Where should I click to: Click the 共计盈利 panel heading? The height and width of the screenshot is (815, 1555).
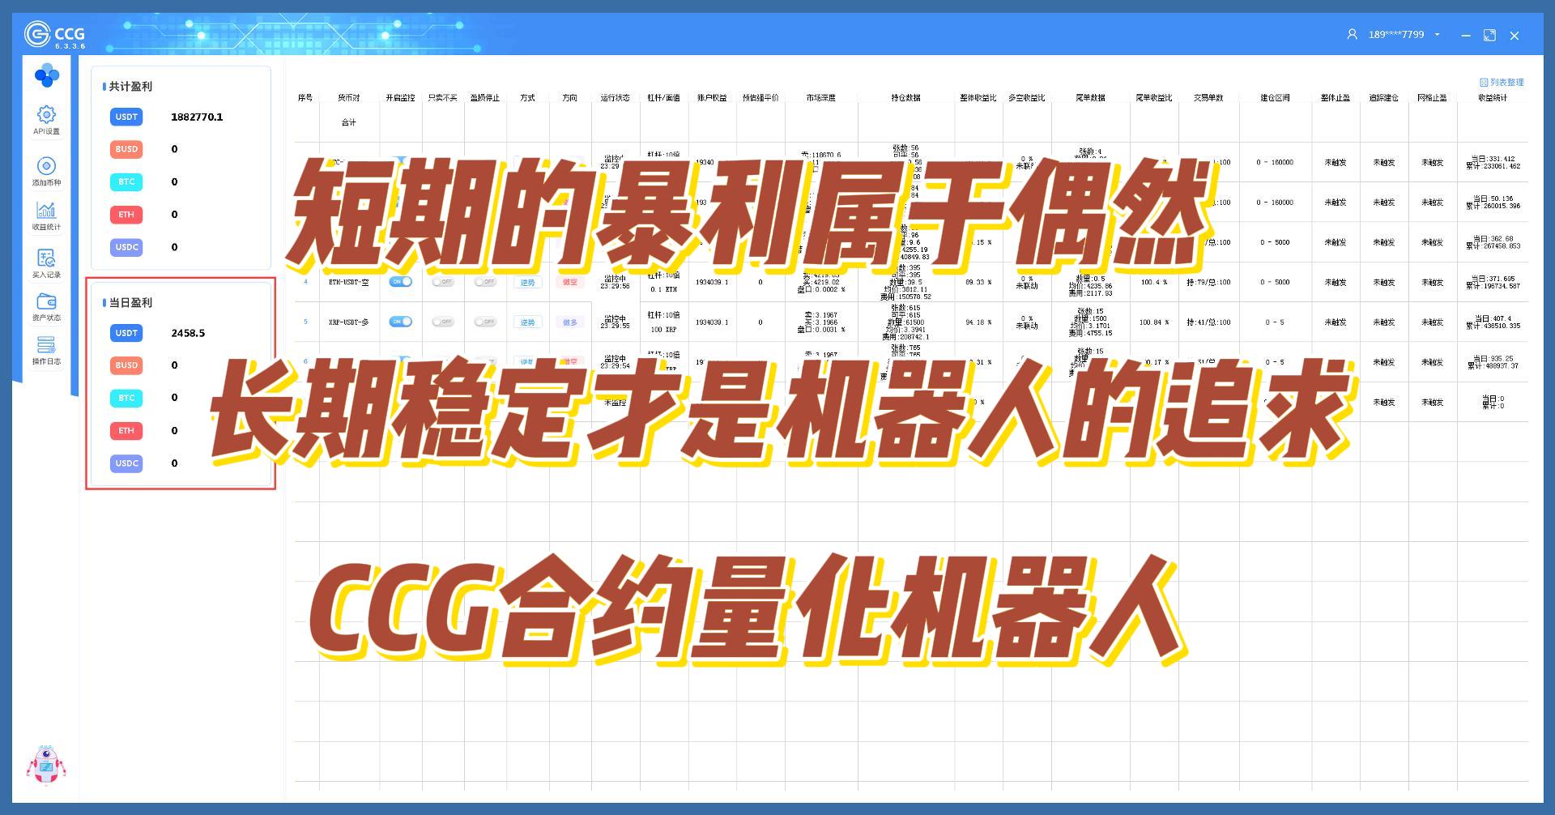pos(130,86)
